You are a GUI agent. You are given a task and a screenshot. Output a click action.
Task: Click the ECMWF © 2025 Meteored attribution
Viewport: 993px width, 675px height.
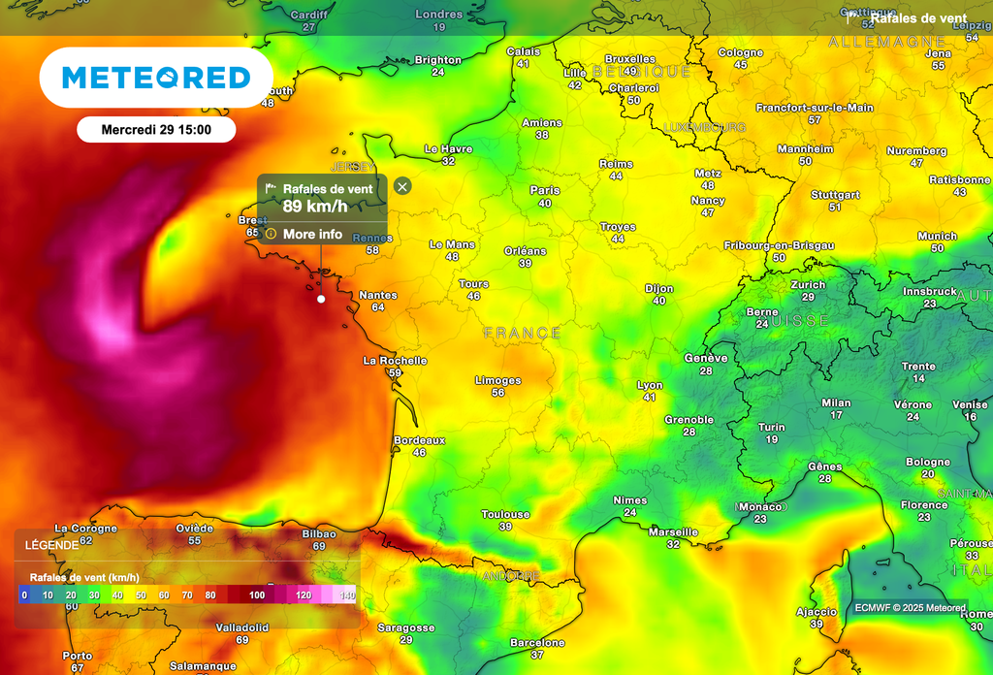pyautogui.click(x=910, y=608)
